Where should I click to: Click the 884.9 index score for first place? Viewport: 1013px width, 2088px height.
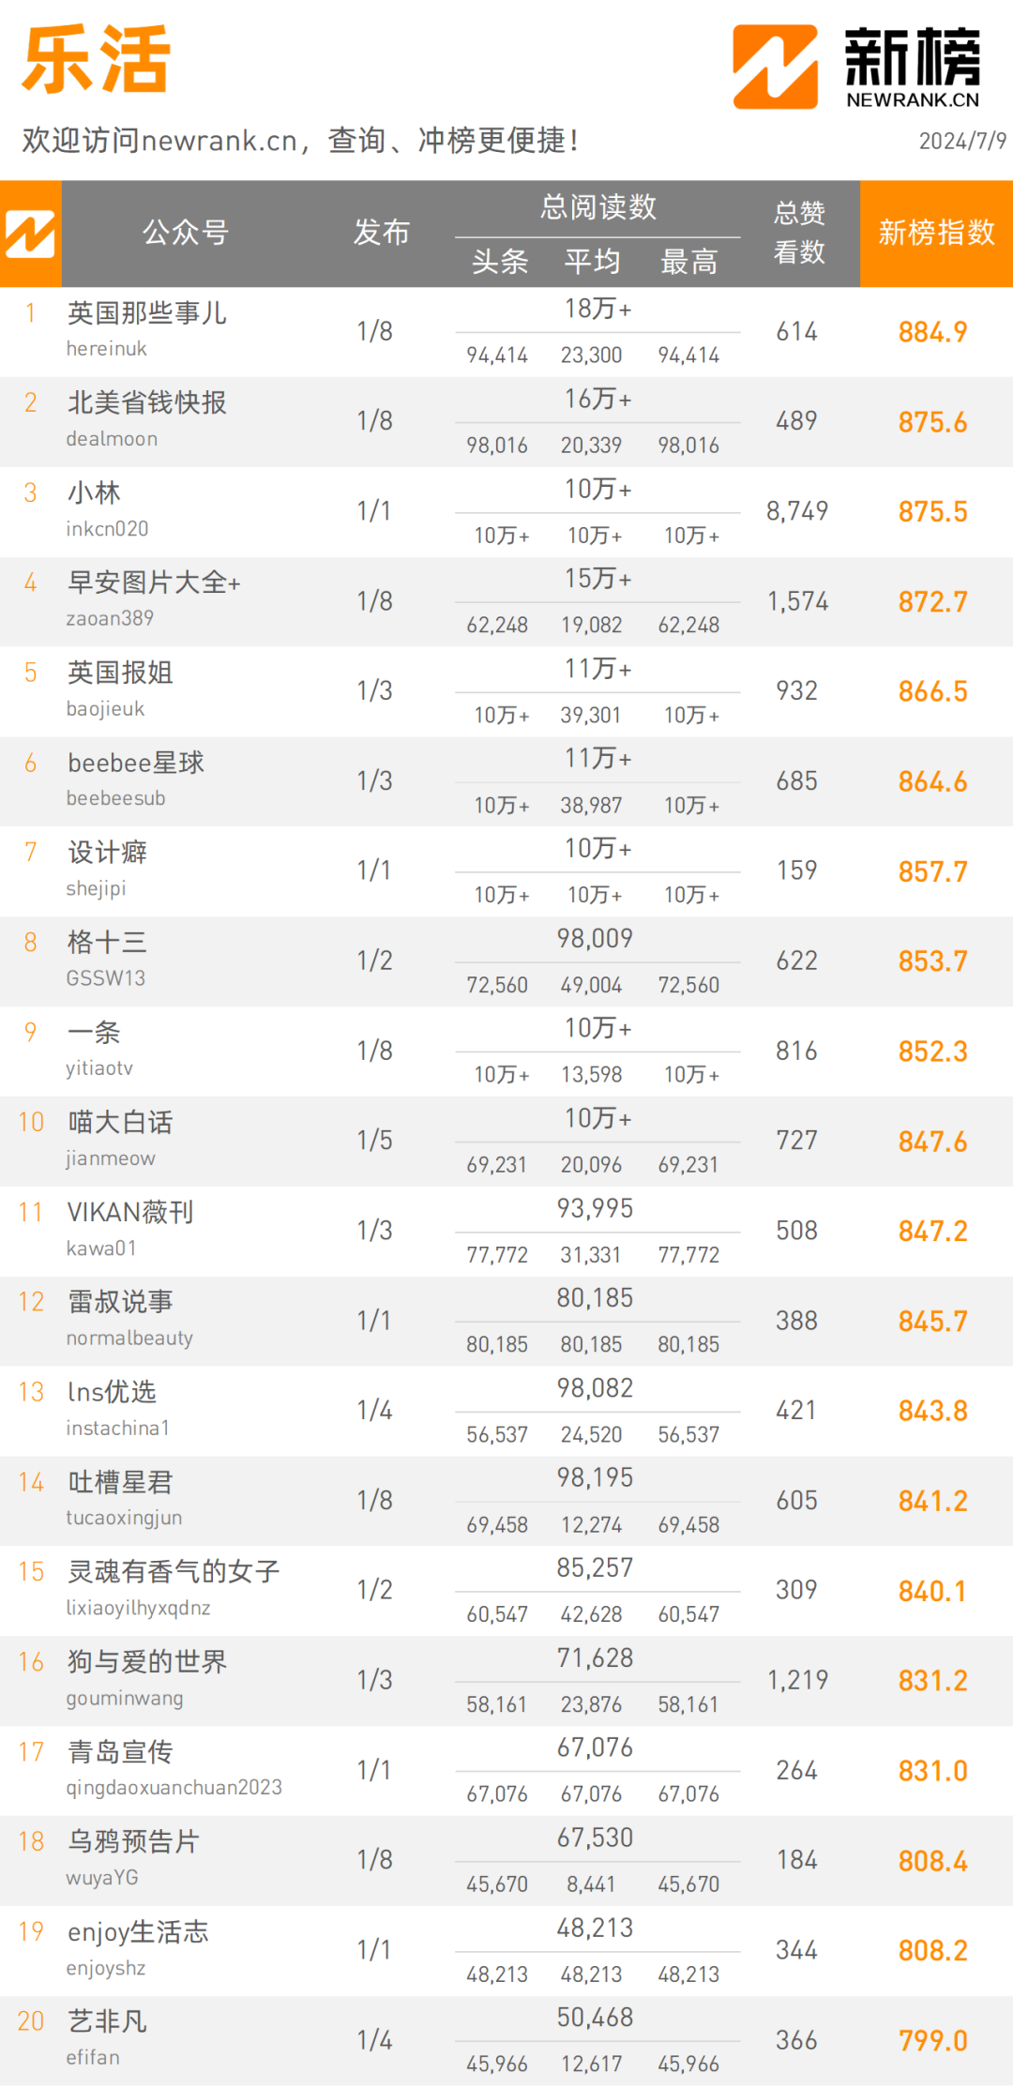click(x=932, y=332)
